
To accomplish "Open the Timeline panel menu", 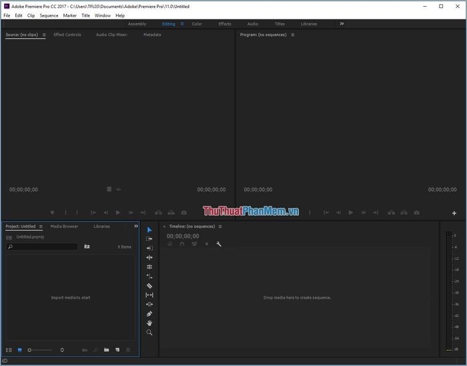I will pos(220,226).
